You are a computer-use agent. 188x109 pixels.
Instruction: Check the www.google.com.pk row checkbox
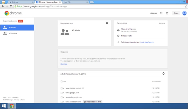[x=61, y=88]
